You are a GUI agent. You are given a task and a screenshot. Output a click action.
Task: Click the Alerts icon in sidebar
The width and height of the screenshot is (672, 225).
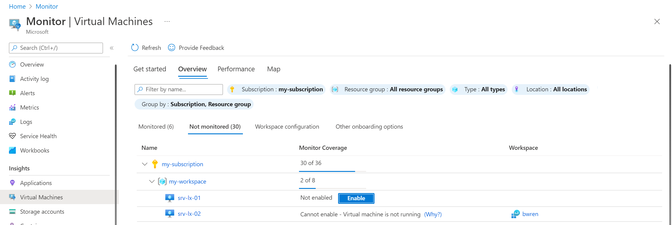(12, 93)
